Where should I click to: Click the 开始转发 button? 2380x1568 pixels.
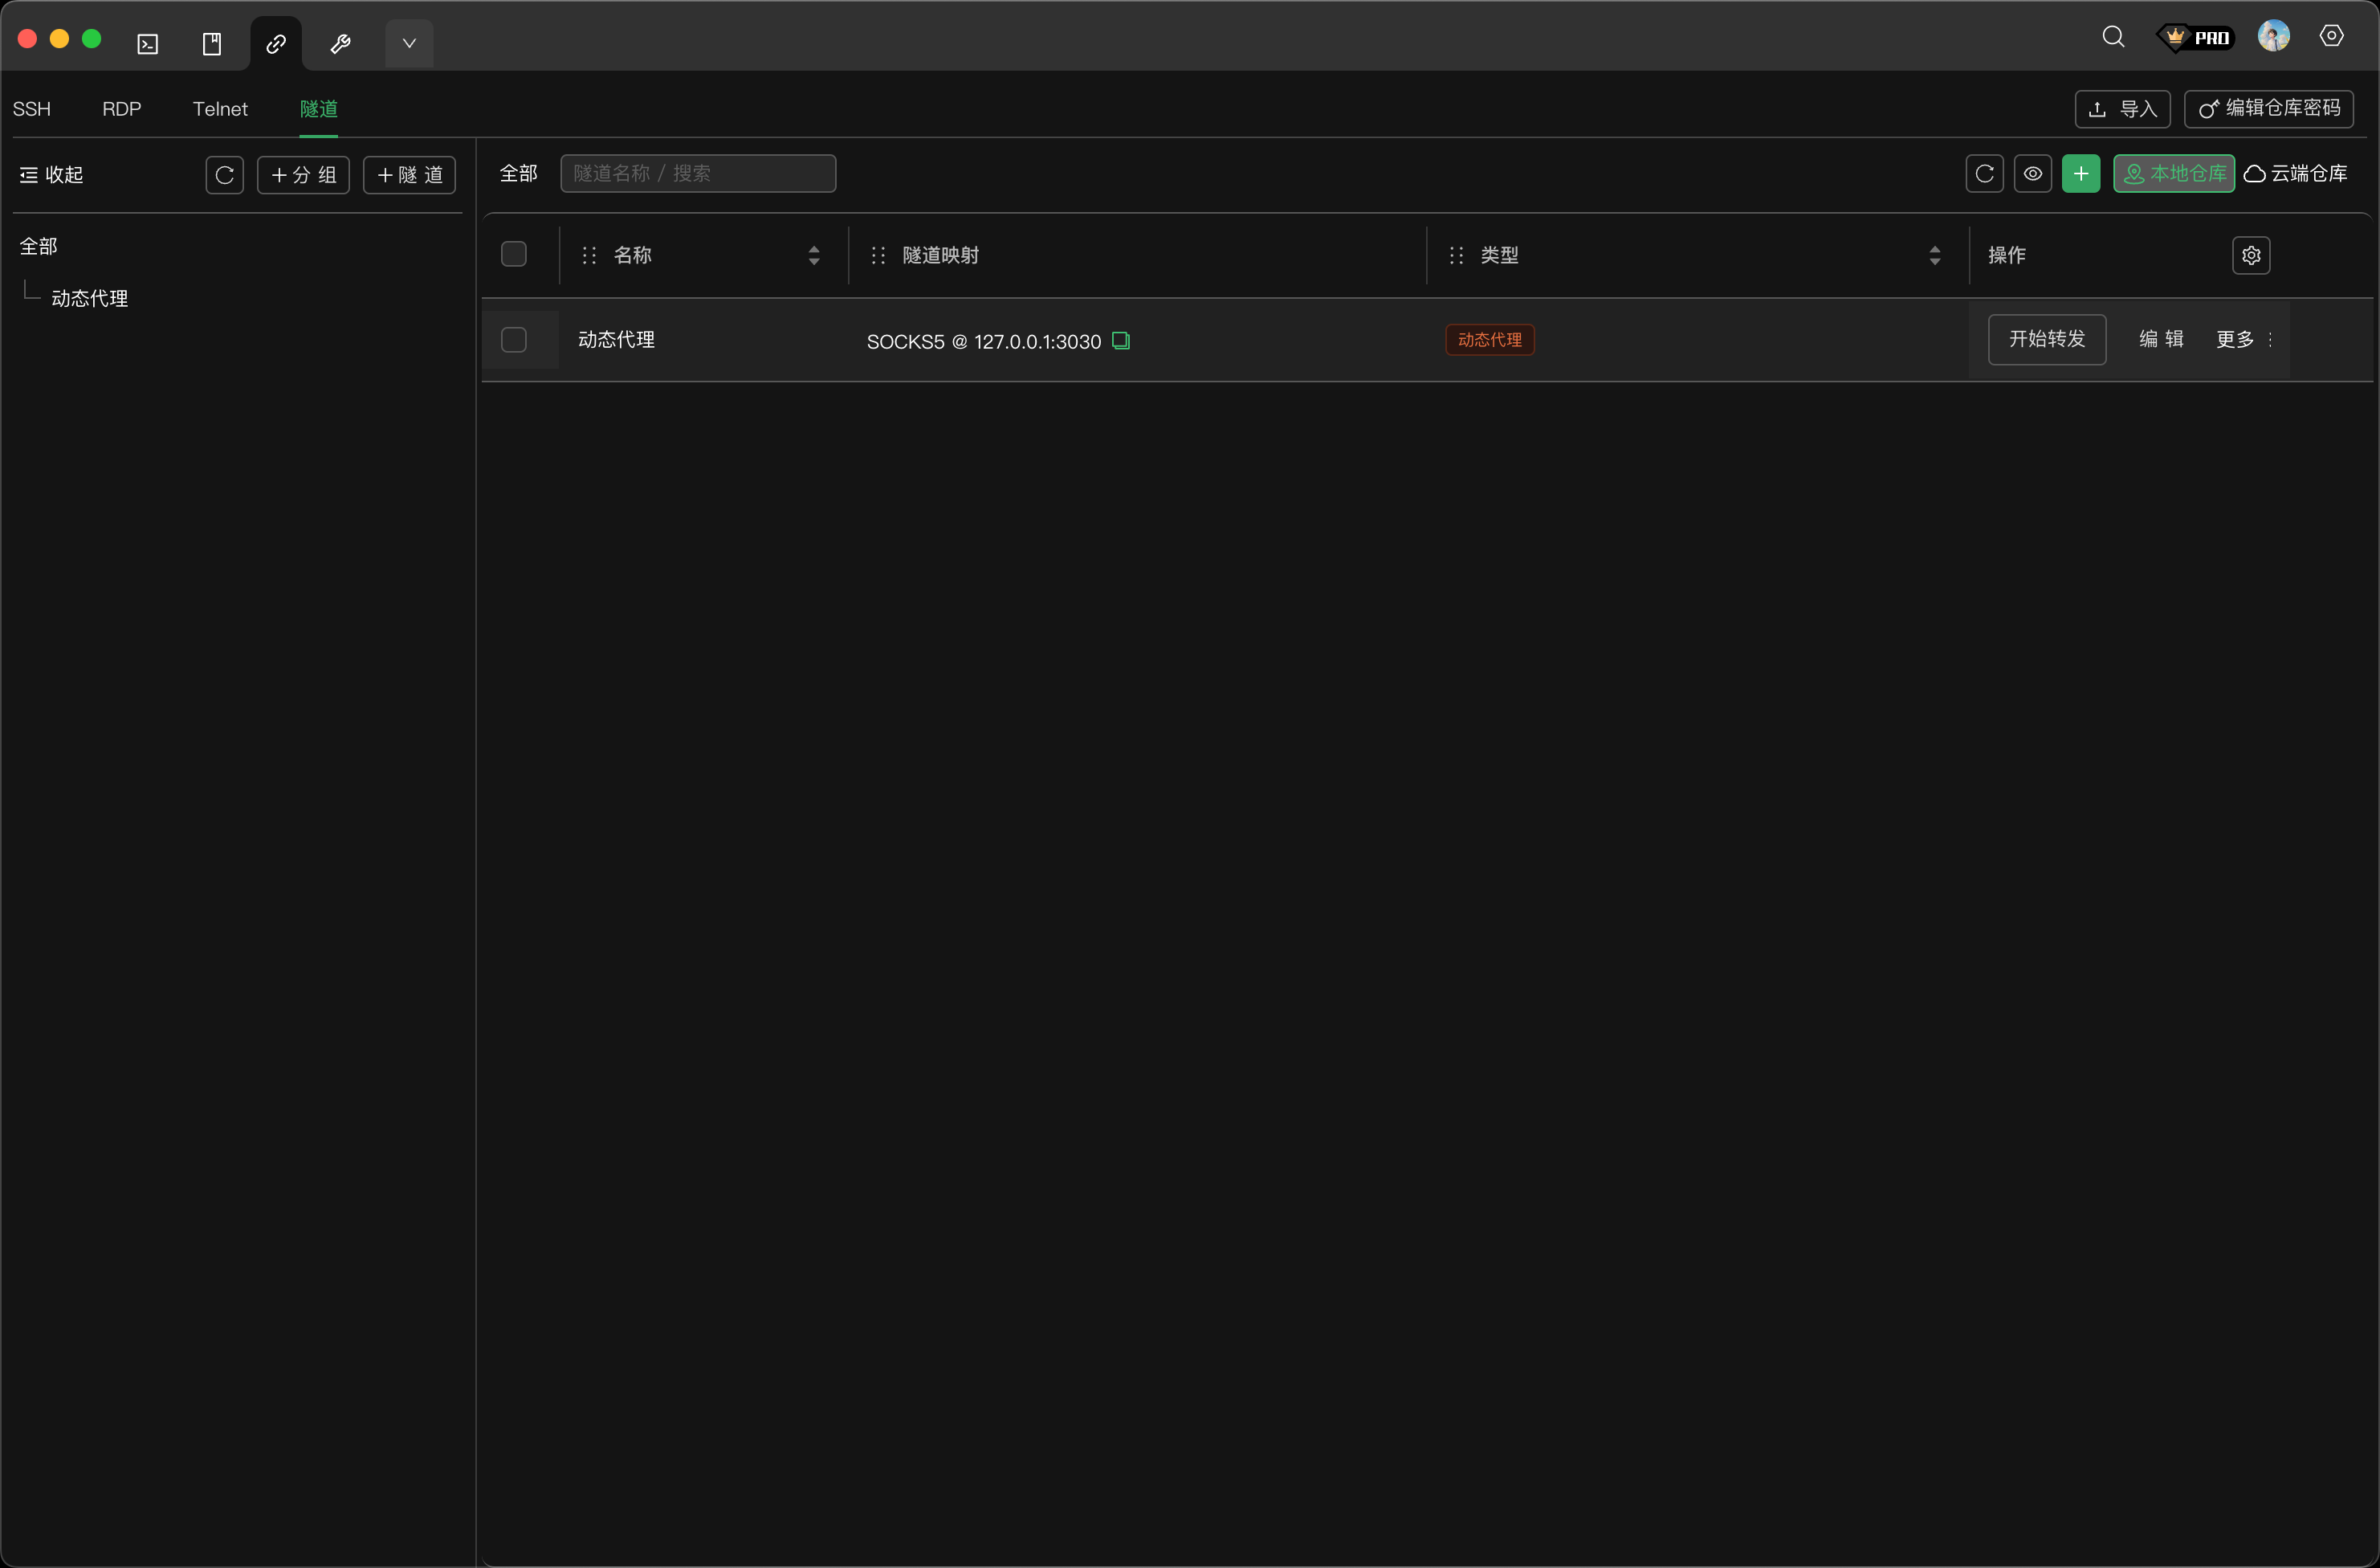pos(2046,341)
